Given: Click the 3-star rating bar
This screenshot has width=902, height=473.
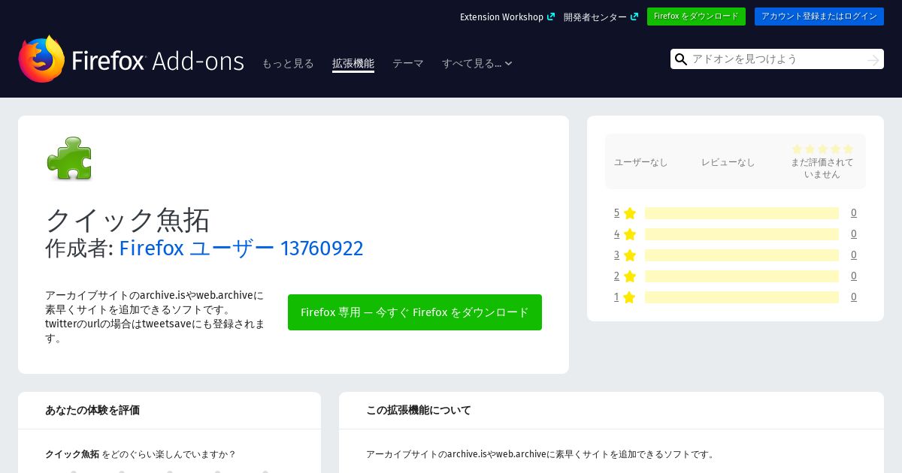Looking at the screenshot, I should [x=742, y=255].
